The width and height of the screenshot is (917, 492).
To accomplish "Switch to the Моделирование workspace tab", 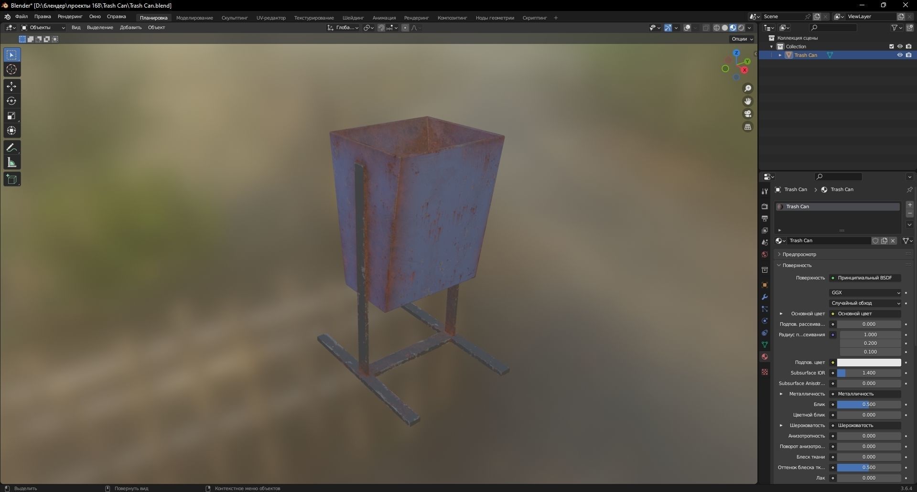I will [194, 18].
